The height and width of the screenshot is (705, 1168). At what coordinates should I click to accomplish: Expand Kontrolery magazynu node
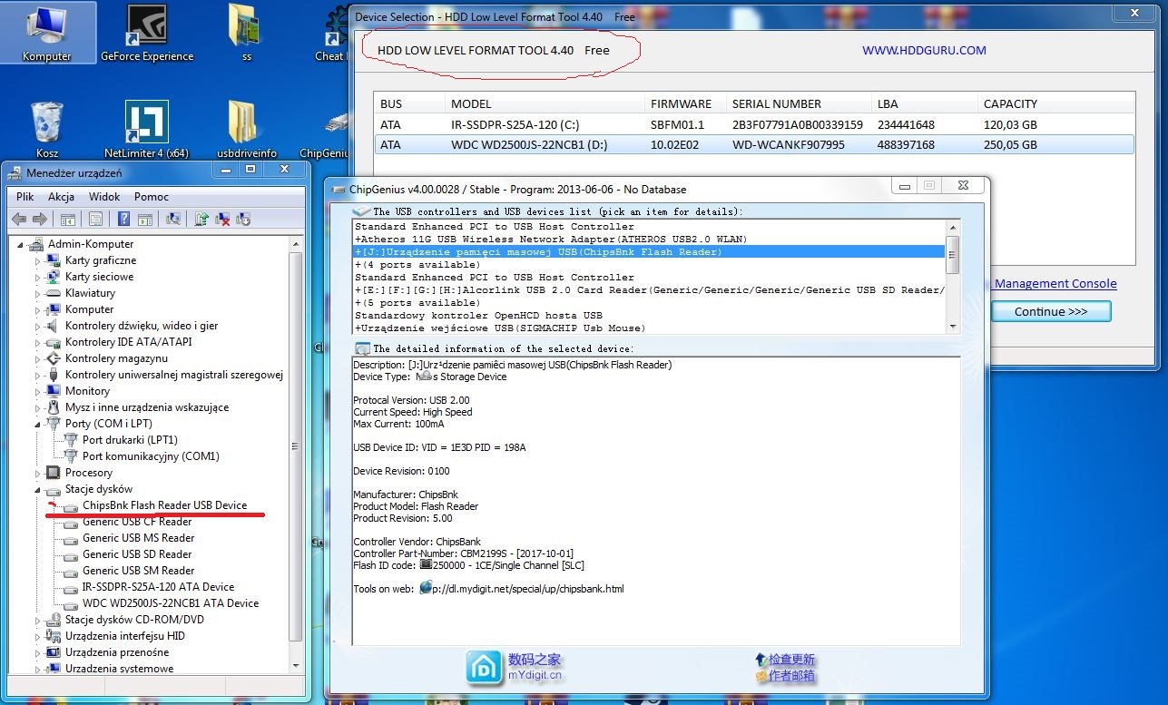click(38, 358)
